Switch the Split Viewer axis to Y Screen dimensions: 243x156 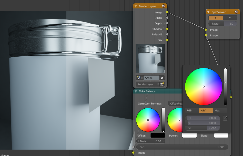(230, 18)
